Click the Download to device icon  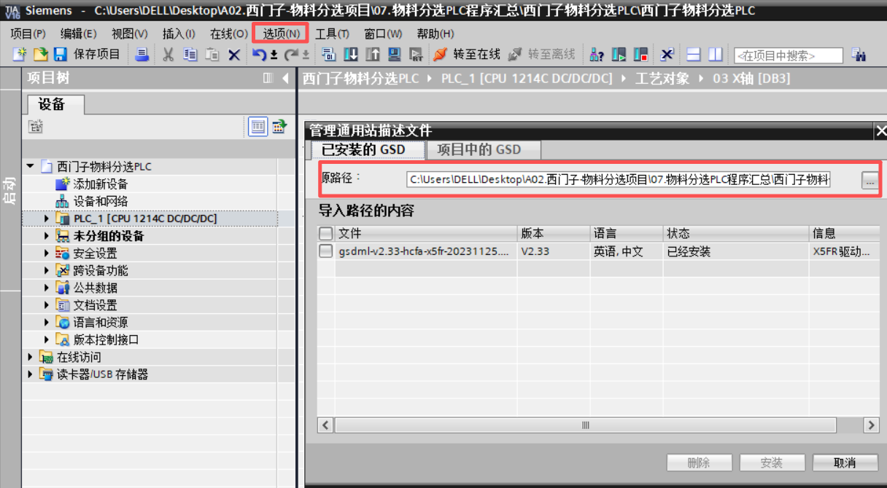pyautogui.click(x=351, y=55)
